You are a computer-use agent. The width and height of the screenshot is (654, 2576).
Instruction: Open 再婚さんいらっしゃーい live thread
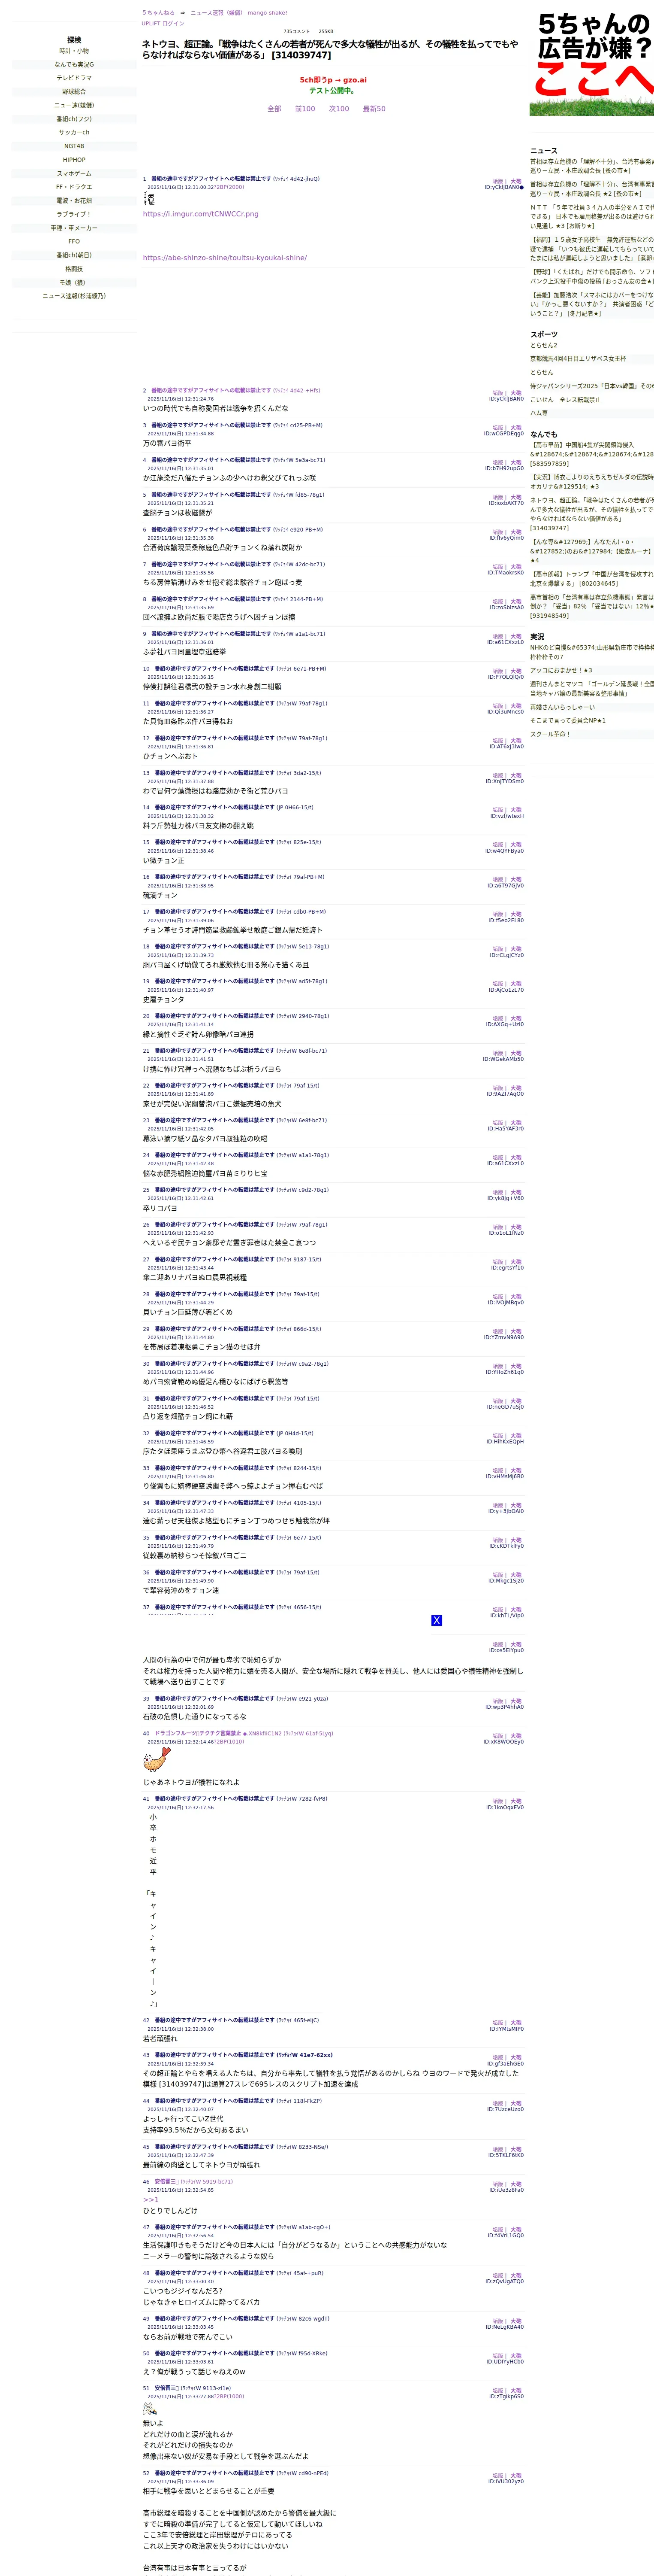(x=562, y=707)
